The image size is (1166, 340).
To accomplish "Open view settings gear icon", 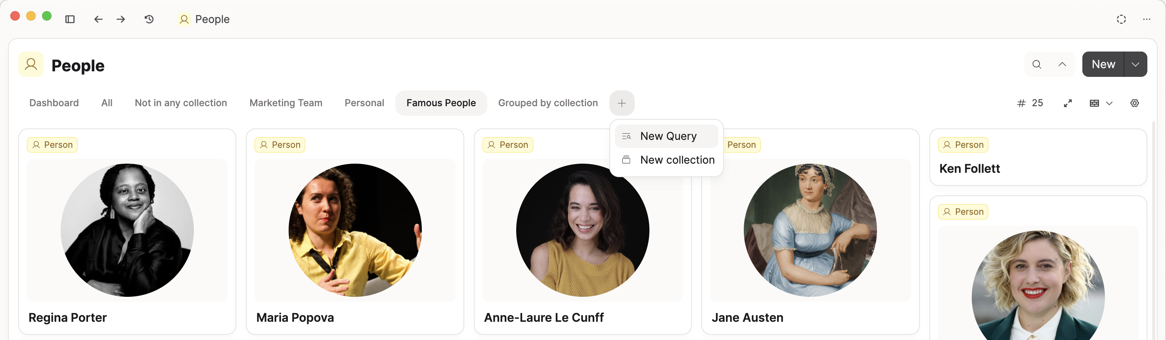I will [x=1134, y=103].
